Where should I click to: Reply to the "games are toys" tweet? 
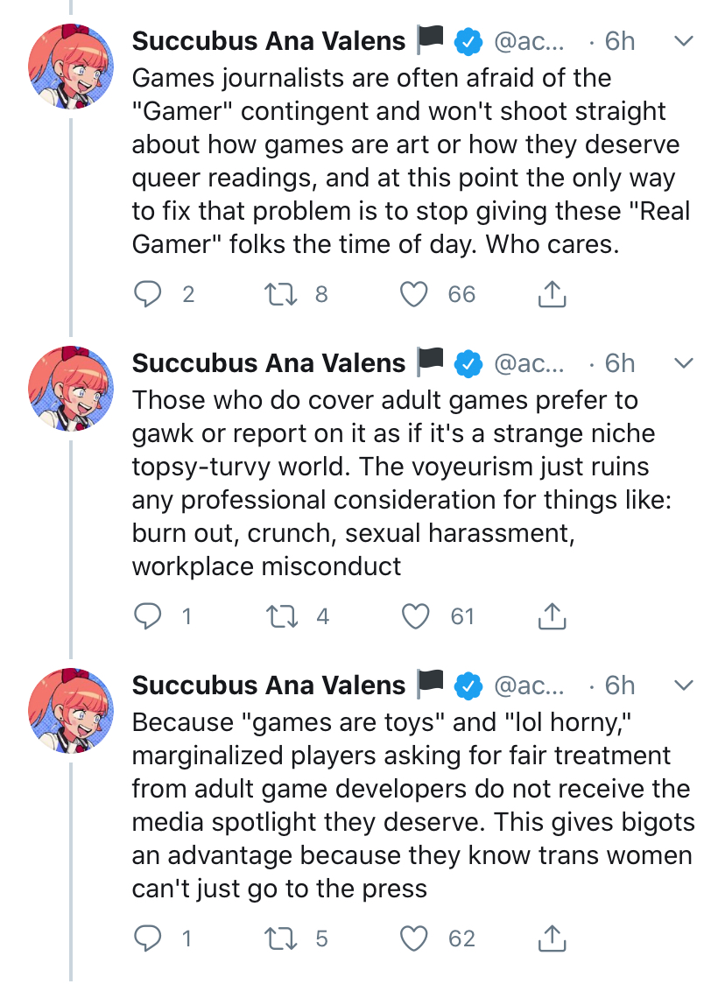click(149, 939)
